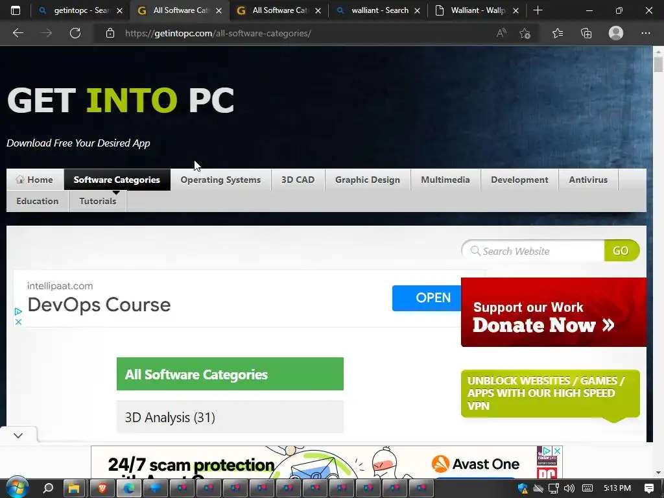Screen dimensions: 664x498
Task: Open the Multimedia menu item
Action: (445, 180)
